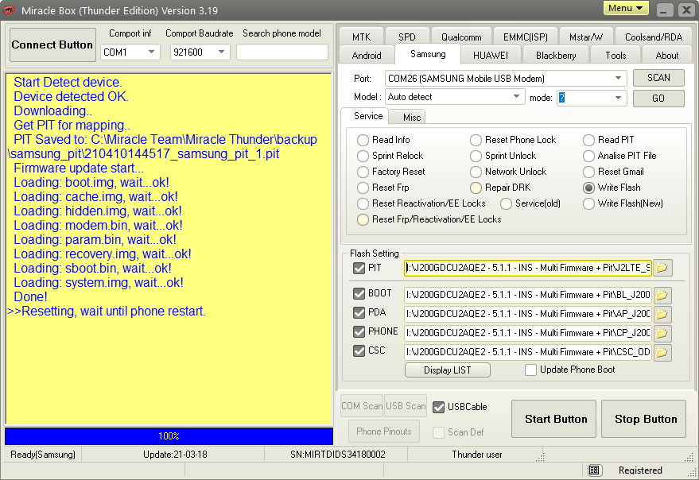The height and width of the screenshot is (480, 699).
Task: Switch to the MTK tab
Action: click(361, 37)
